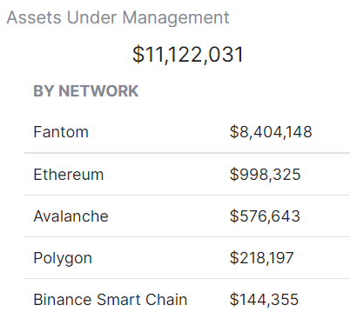Click the Assets Under Management heading

click(x=118, y=17)
